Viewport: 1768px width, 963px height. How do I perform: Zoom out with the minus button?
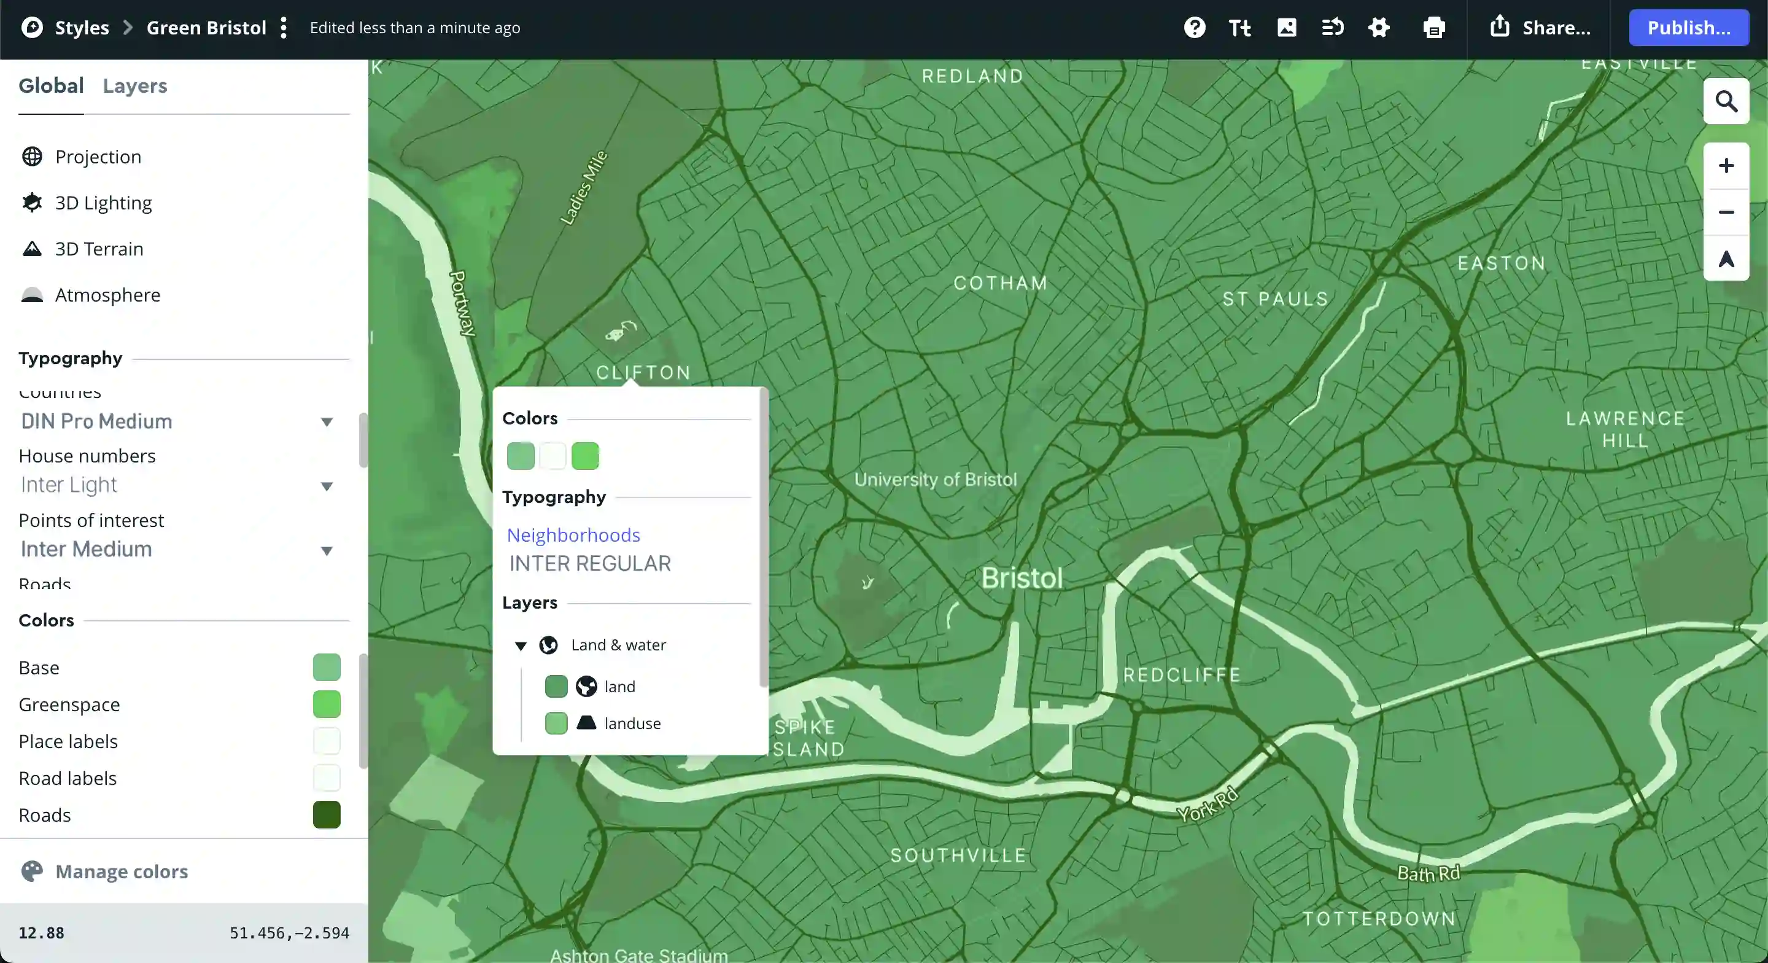point(1726,211)
